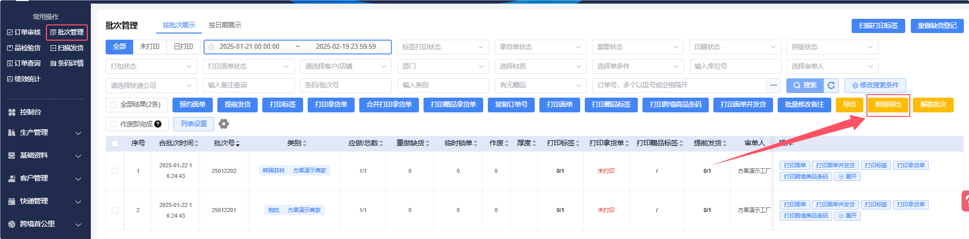This screenshot has height=239, width=969.
Task: Open 订单审核 shortcut in sidebar
Action: click(24, 32)
